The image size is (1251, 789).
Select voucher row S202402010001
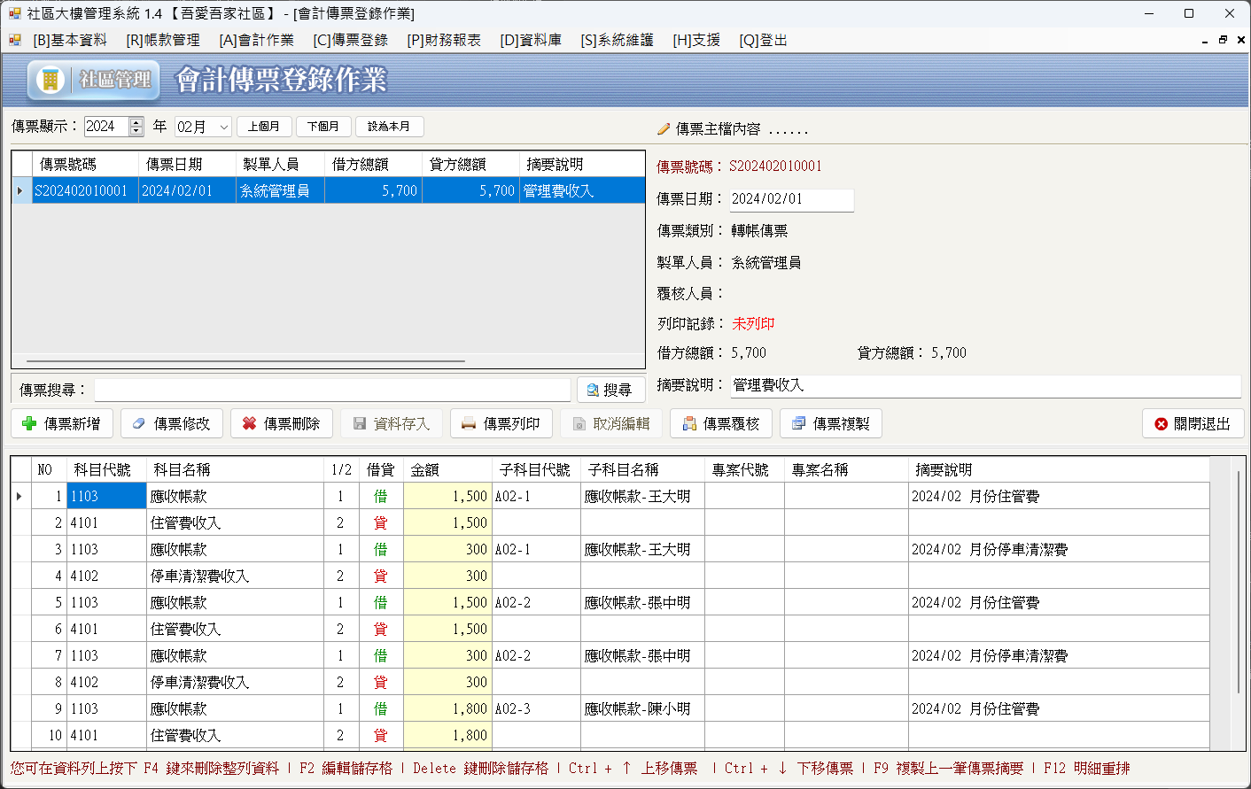329,191
